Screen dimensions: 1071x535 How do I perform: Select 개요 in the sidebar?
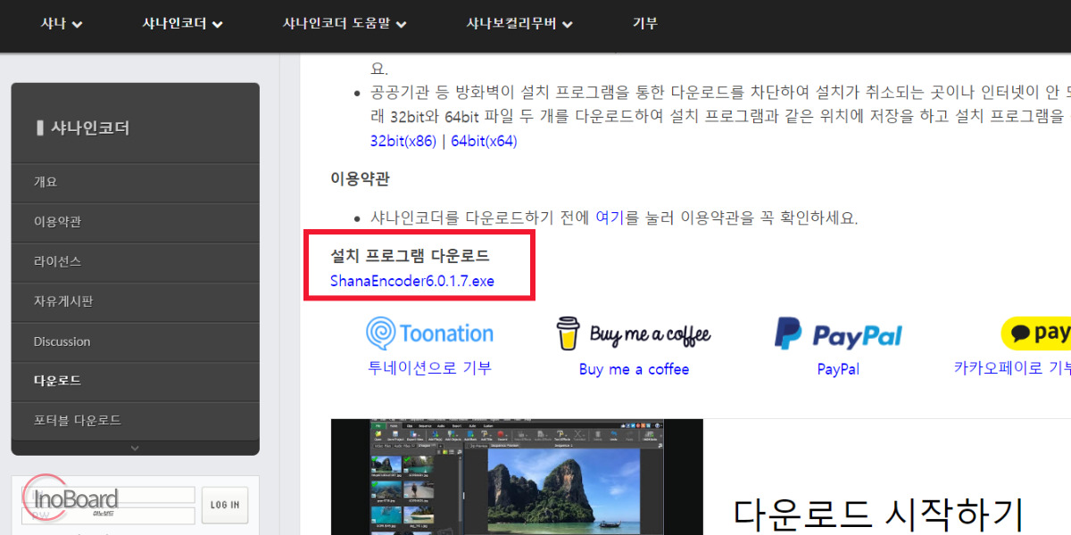[135, 182]
